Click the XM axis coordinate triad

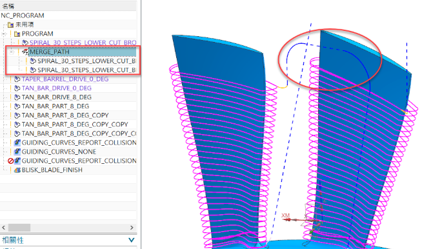coord(286,215)
